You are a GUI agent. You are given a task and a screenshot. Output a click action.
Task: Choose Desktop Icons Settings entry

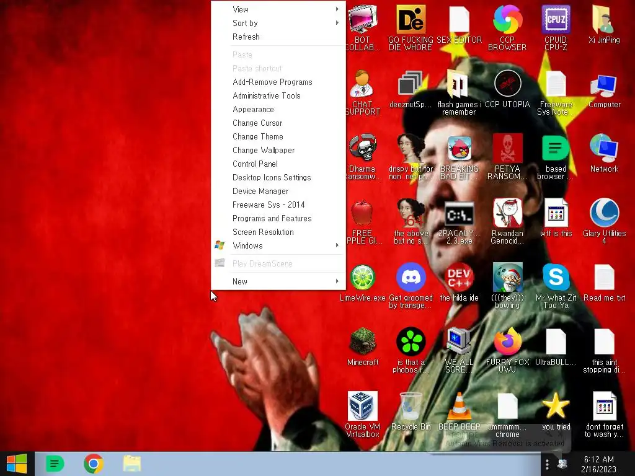(278, 178)
